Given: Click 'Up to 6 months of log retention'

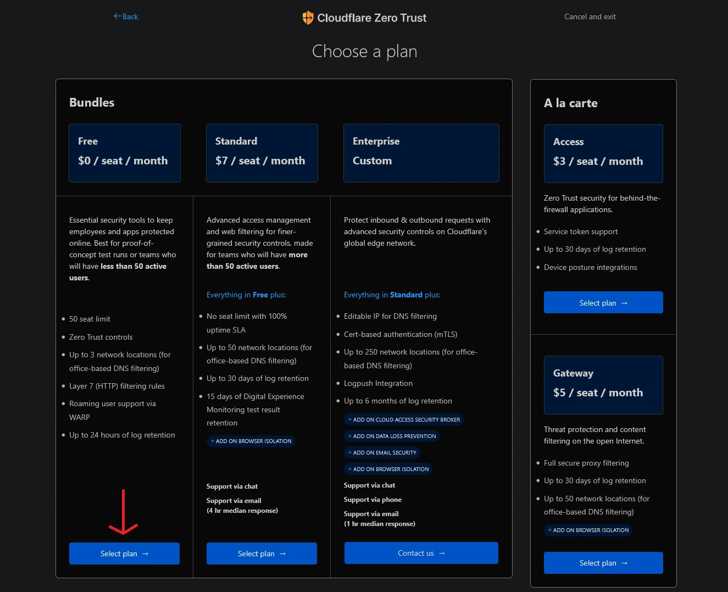Looking at the screenshot, I should [x=398, y=401].
